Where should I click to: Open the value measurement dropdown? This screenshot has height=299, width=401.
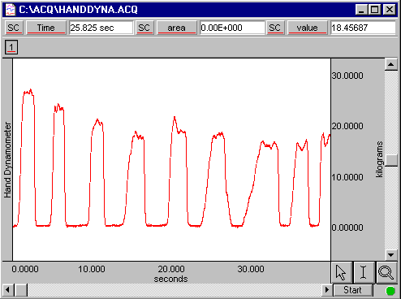(307, 28)
